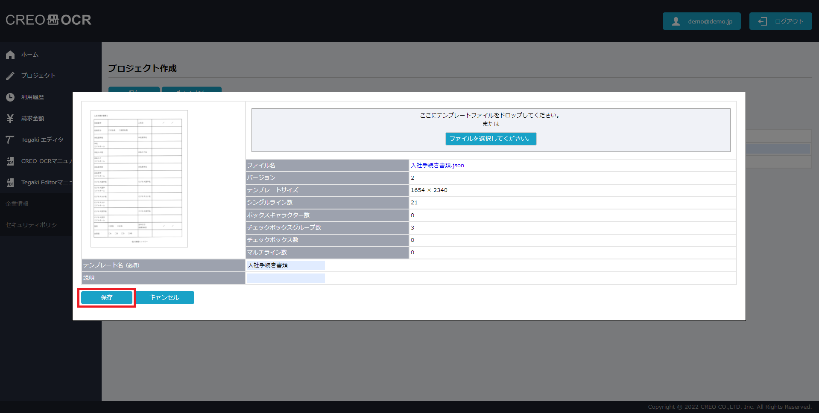Image resolution: width=819 pixels, height=413 pixels.
Task: Click the template preview thumbnail
Action: (x=139, y=178)
